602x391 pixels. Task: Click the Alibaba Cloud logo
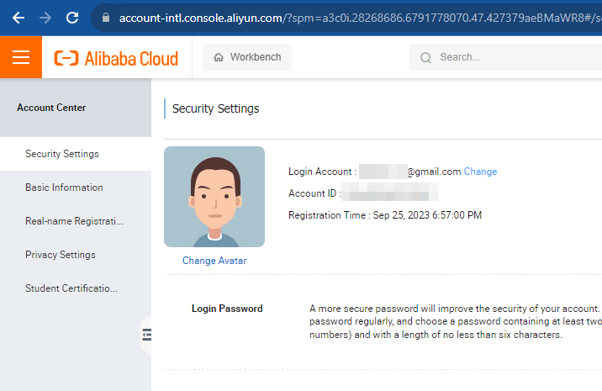coord(116,58)
